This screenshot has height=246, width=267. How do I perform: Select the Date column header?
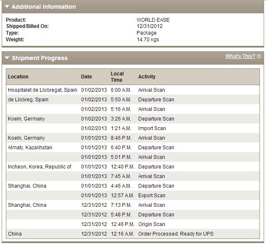[x=86, y=77]
